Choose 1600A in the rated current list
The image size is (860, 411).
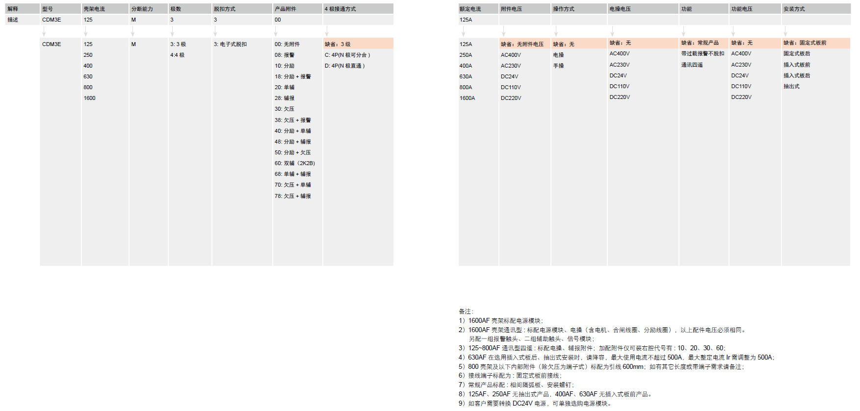(x=467, y=98)
